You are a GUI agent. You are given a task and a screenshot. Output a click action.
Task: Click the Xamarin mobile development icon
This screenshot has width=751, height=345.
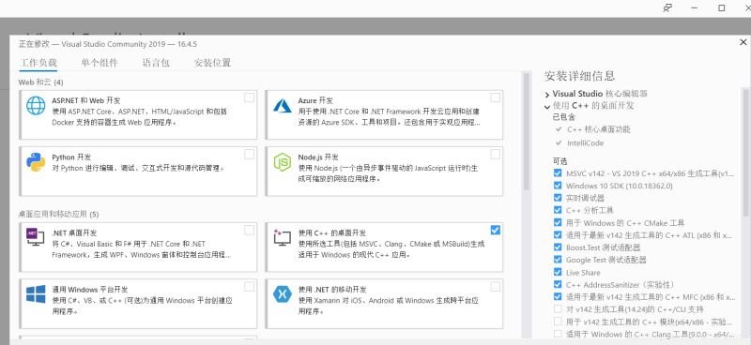click(283, 293)
